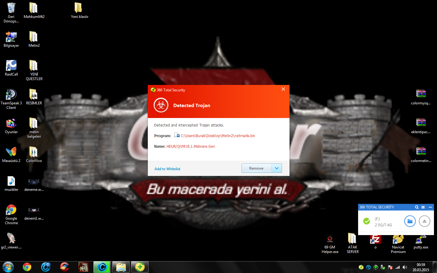This screenshot has height=273, width=437.
Task: Click the network signal tray icon
Action: tap(398, 267)
